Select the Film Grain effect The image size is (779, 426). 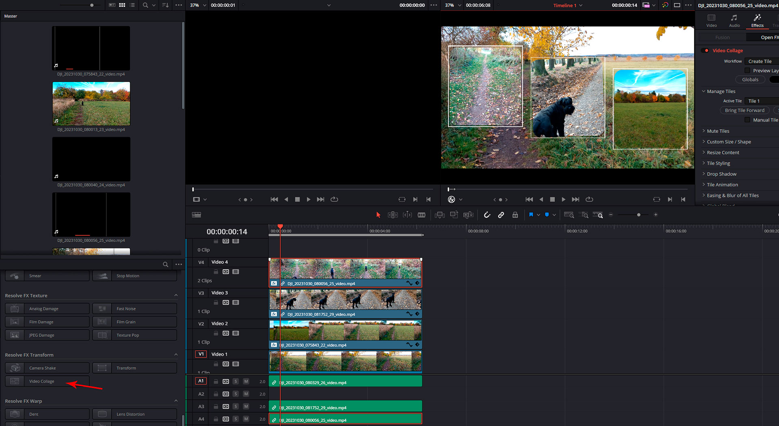click(135, 322)
